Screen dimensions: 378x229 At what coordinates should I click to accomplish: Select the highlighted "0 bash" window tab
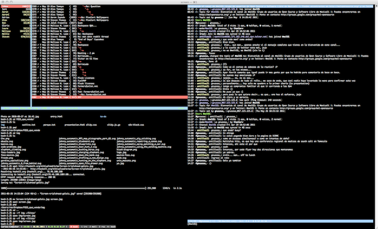pyautogui.click(x=74, y=226)
